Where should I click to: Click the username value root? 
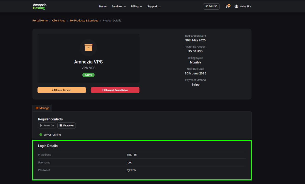tap(129, 162)
